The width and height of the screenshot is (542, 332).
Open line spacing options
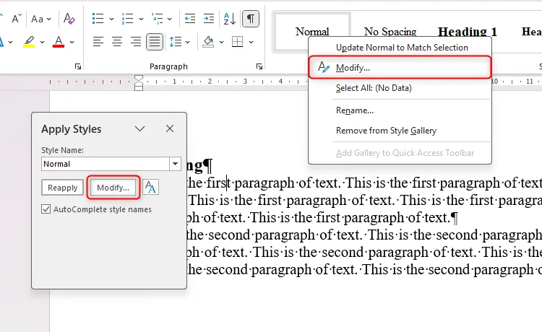point(176,42)
